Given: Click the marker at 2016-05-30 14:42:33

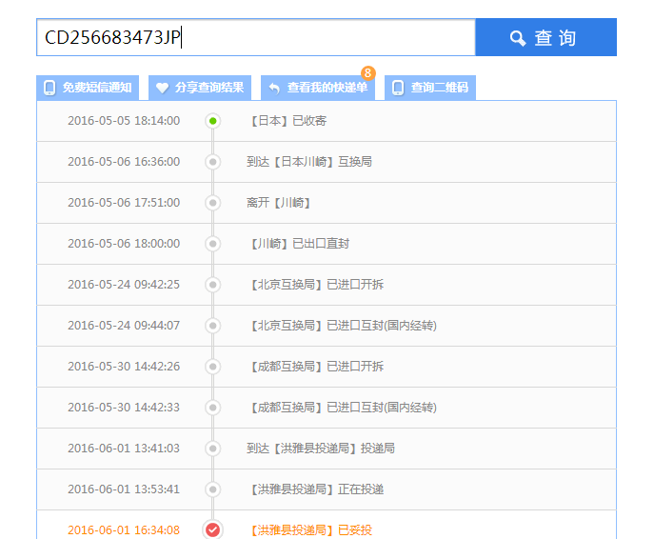Looking at the screenshot, I should (212, 408).
